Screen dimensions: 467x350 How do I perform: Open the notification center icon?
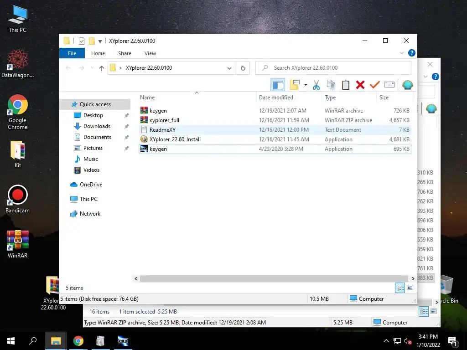[x=452, y=342]
